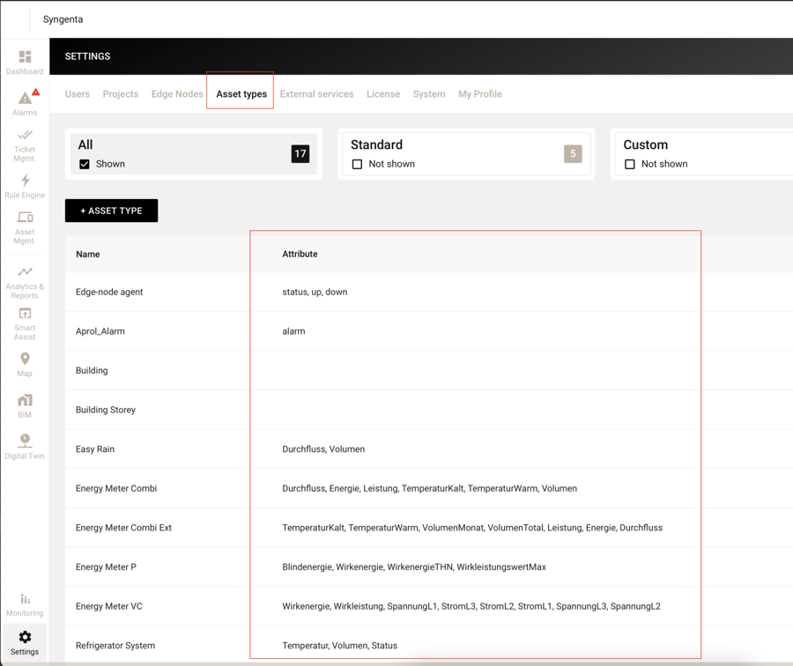Select the Refrigerator System row
793x666 pixels.
click(429, 645)
